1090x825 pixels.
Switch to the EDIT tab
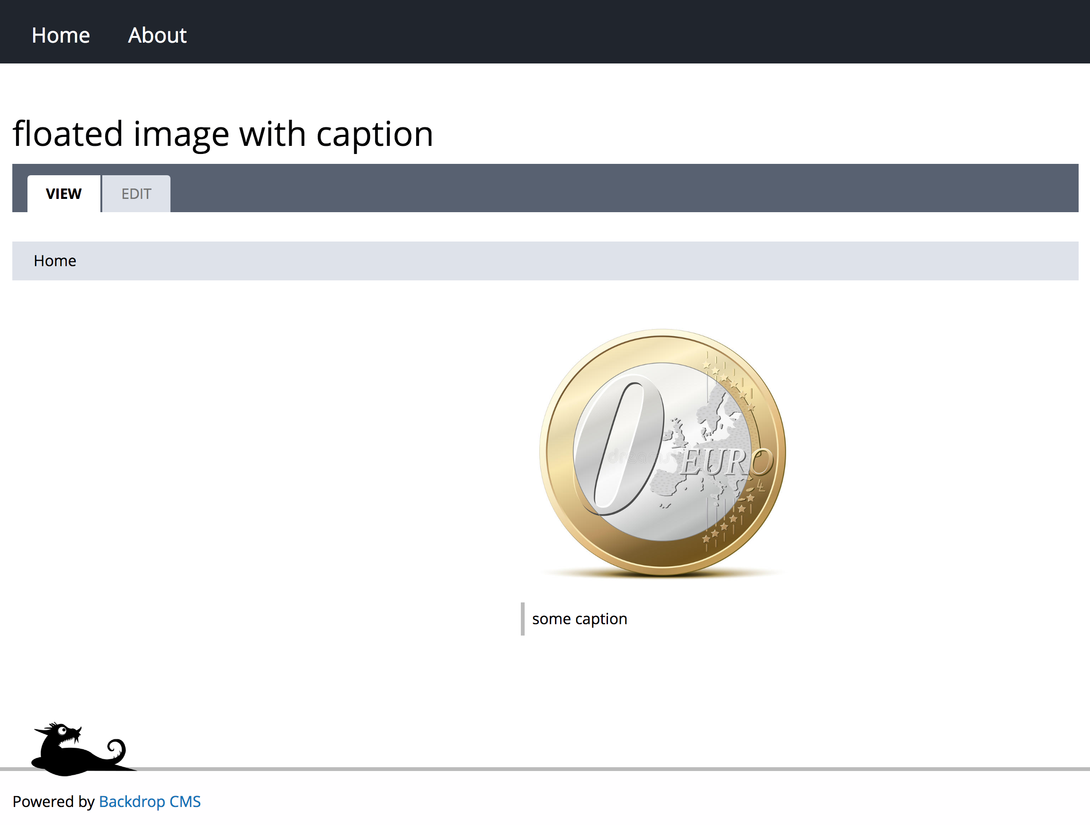click(136, 194)
